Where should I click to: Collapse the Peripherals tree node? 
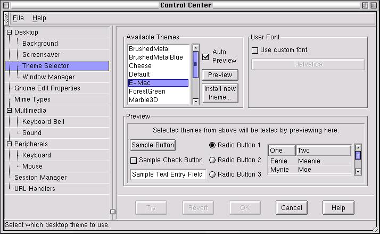point(9,144)
